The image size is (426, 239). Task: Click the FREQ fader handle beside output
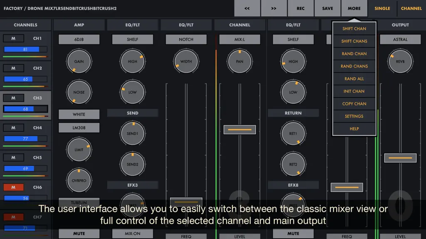347,187
